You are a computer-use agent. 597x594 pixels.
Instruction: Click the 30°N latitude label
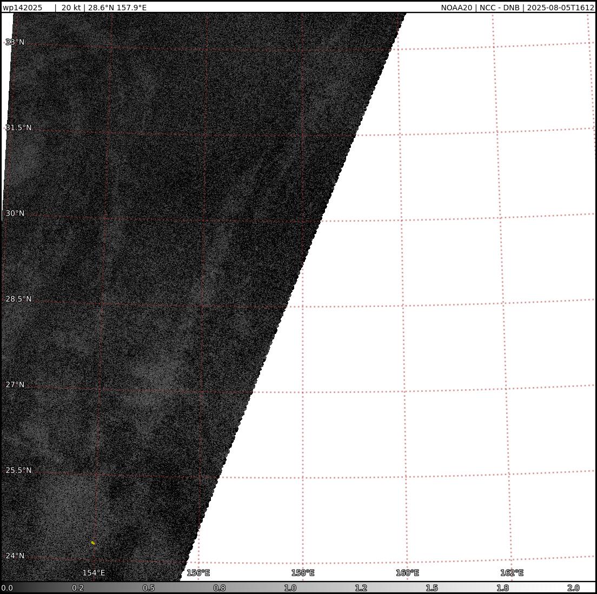(x=15, y=213)
